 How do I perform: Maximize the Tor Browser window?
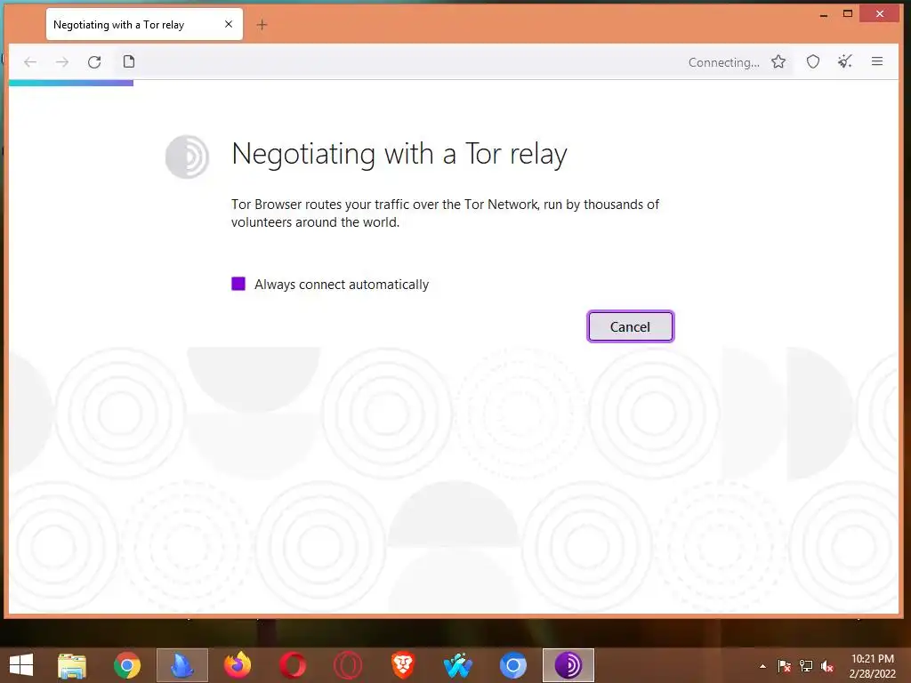pos(848,14)
